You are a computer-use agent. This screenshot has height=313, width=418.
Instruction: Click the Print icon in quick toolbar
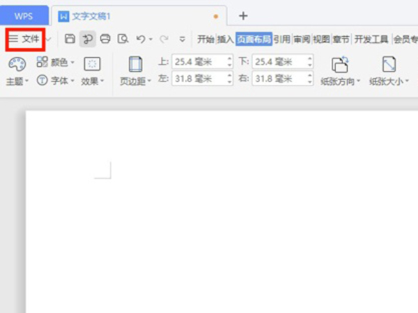tap(105, 39)
